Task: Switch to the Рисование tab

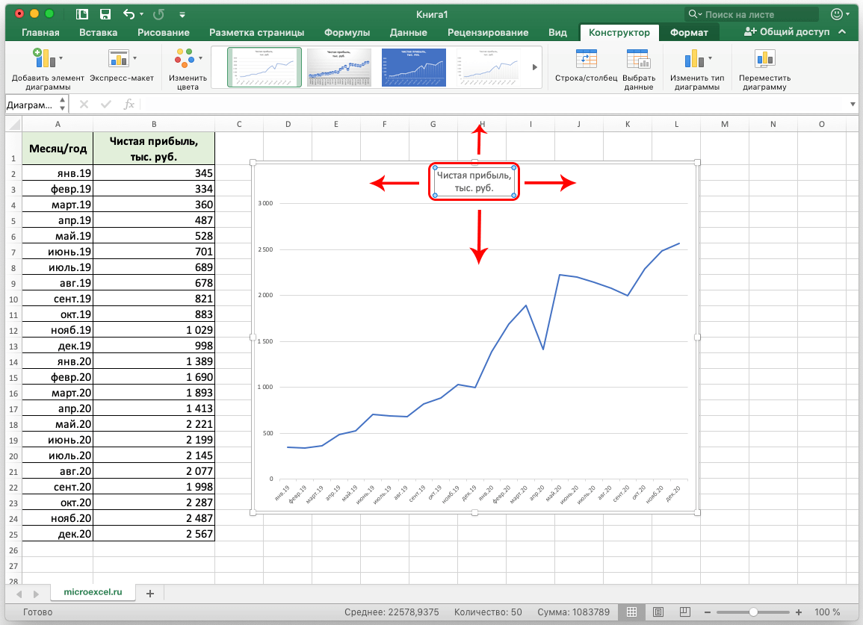Action: (x=164, y=32)
